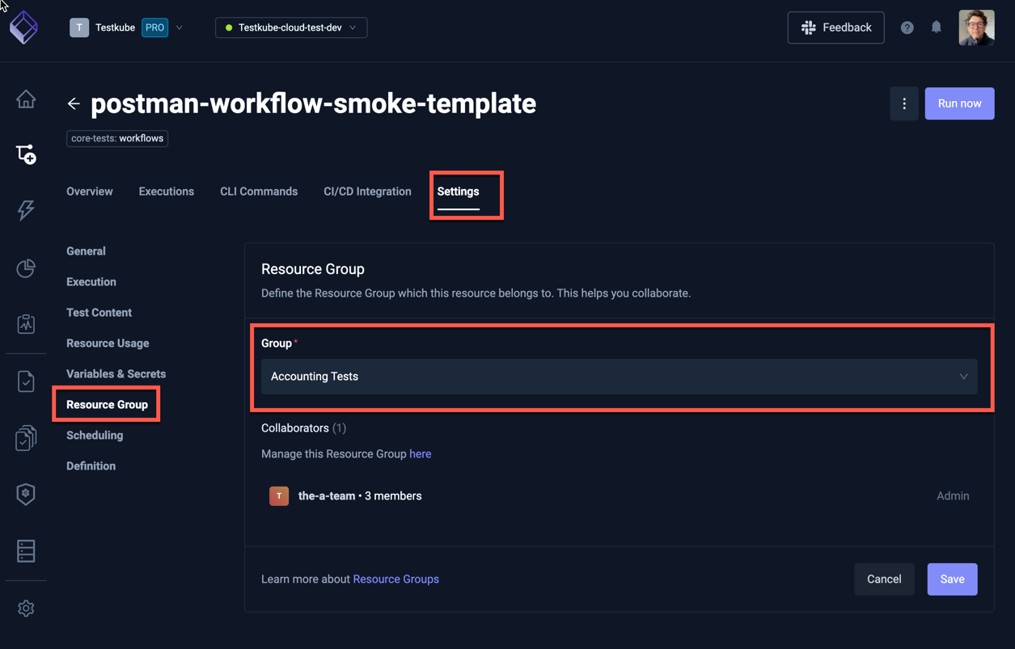This screenshot has height=649, width=1015.
Task: Select the lightning Triggers icon
Action: tap(26, 211)
